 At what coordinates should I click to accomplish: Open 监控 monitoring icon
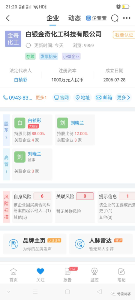coord(94,271)
